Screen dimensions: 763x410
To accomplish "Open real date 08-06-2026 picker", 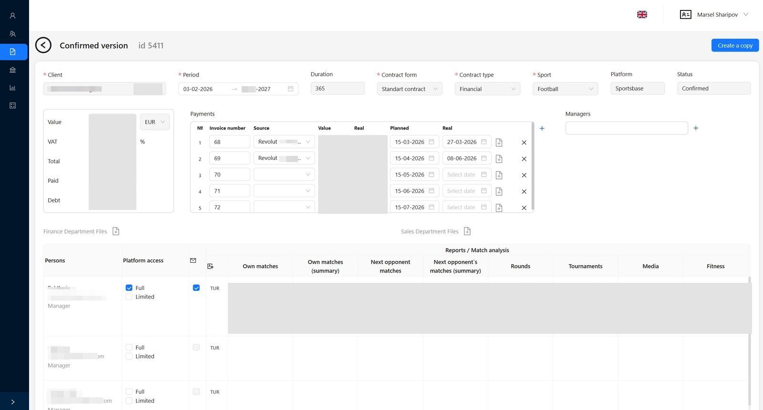I will [467, 158].
